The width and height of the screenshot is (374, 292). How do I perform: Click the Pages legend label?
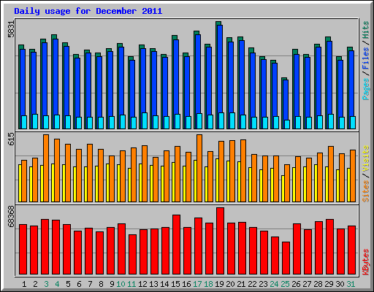pos(365,89)
